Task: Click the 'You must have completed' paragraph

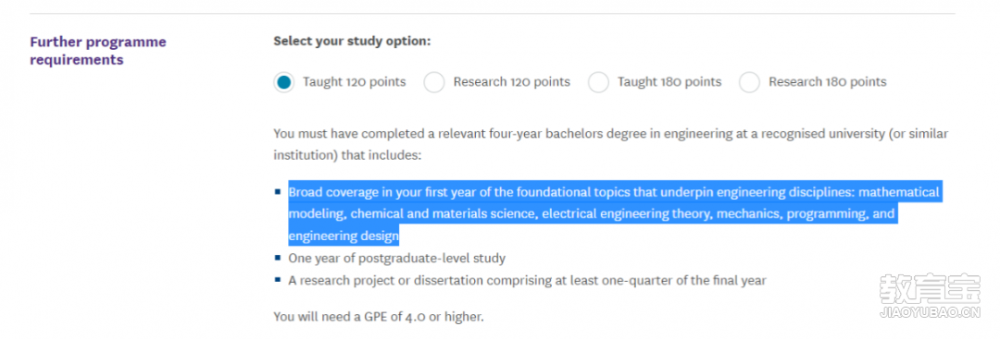Action: pyautogui.click(x=611, y=144)
